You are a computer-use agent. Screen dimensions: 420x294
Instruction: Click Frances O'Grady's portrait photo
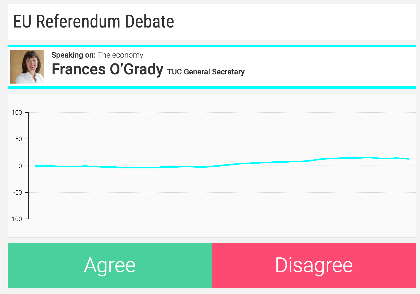point(27,67)
